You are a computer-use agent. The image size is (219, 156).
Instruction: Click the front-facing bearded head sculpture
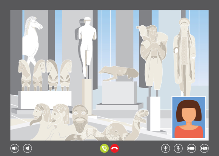[x=80, y=118]
